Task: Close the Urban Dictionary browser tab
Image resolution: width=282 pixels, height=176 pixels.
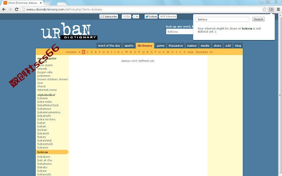Action: click(x=41, y=3)
